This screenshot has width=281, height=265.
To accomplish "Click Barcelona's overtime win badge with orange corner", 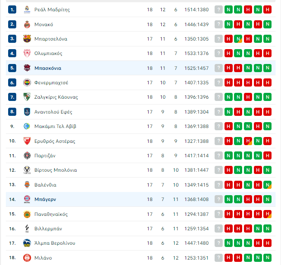I will [x=238, y=39].
